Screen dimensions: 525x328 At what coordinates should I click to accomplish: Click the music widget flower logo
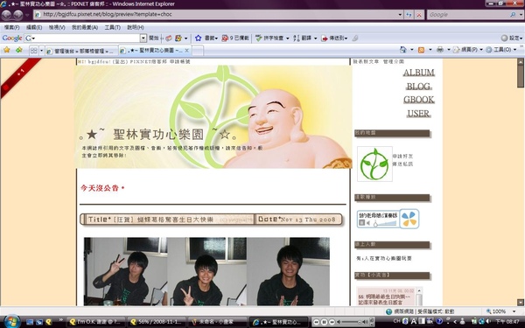click(409, 219)
